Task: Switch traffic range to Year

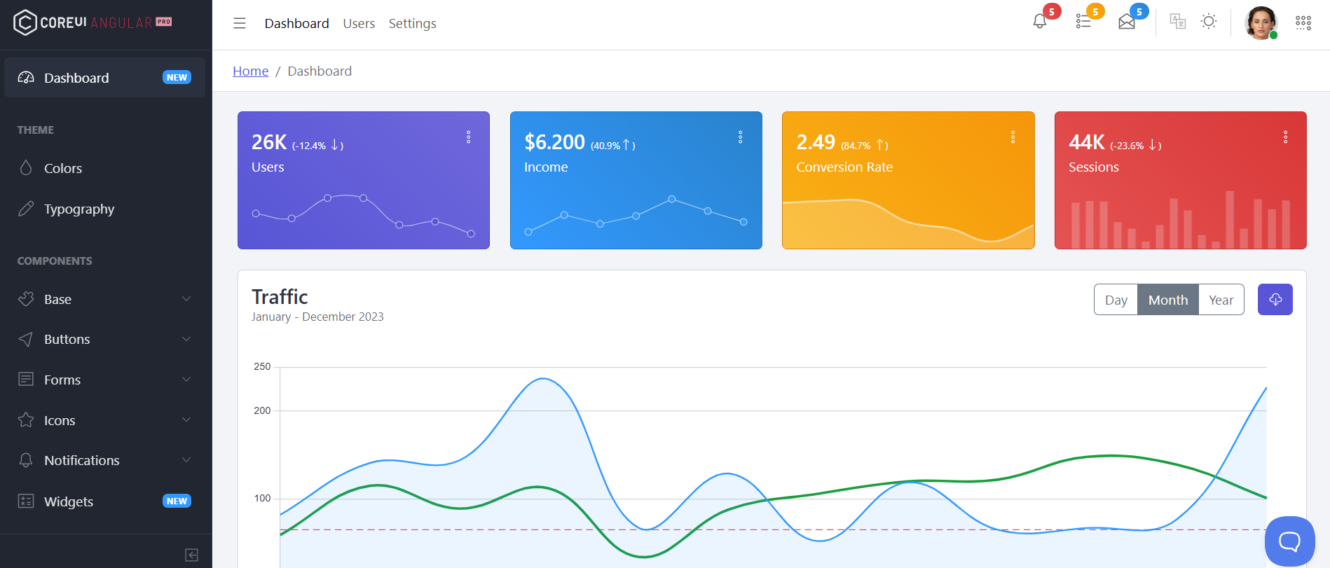Action: point(1221,300)
